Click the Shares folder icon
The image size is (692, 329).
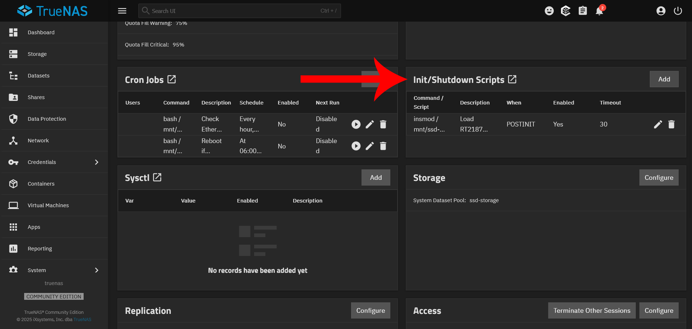click(13, 97)
